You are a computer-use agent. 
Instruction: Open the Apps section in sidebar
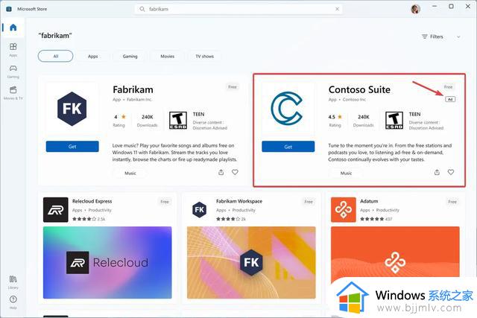(x=13, y=50)
